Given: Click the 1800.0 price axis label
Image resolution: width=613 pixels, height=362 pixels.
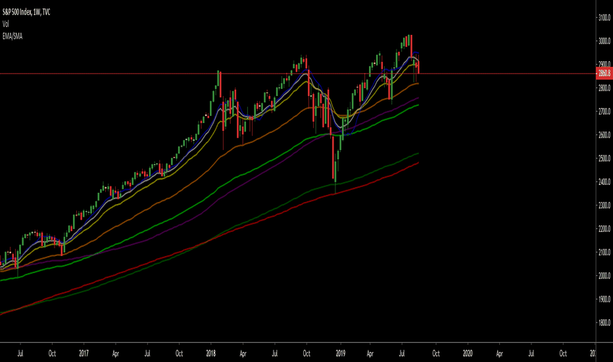Looking at the screenshot, I should 604,323.
